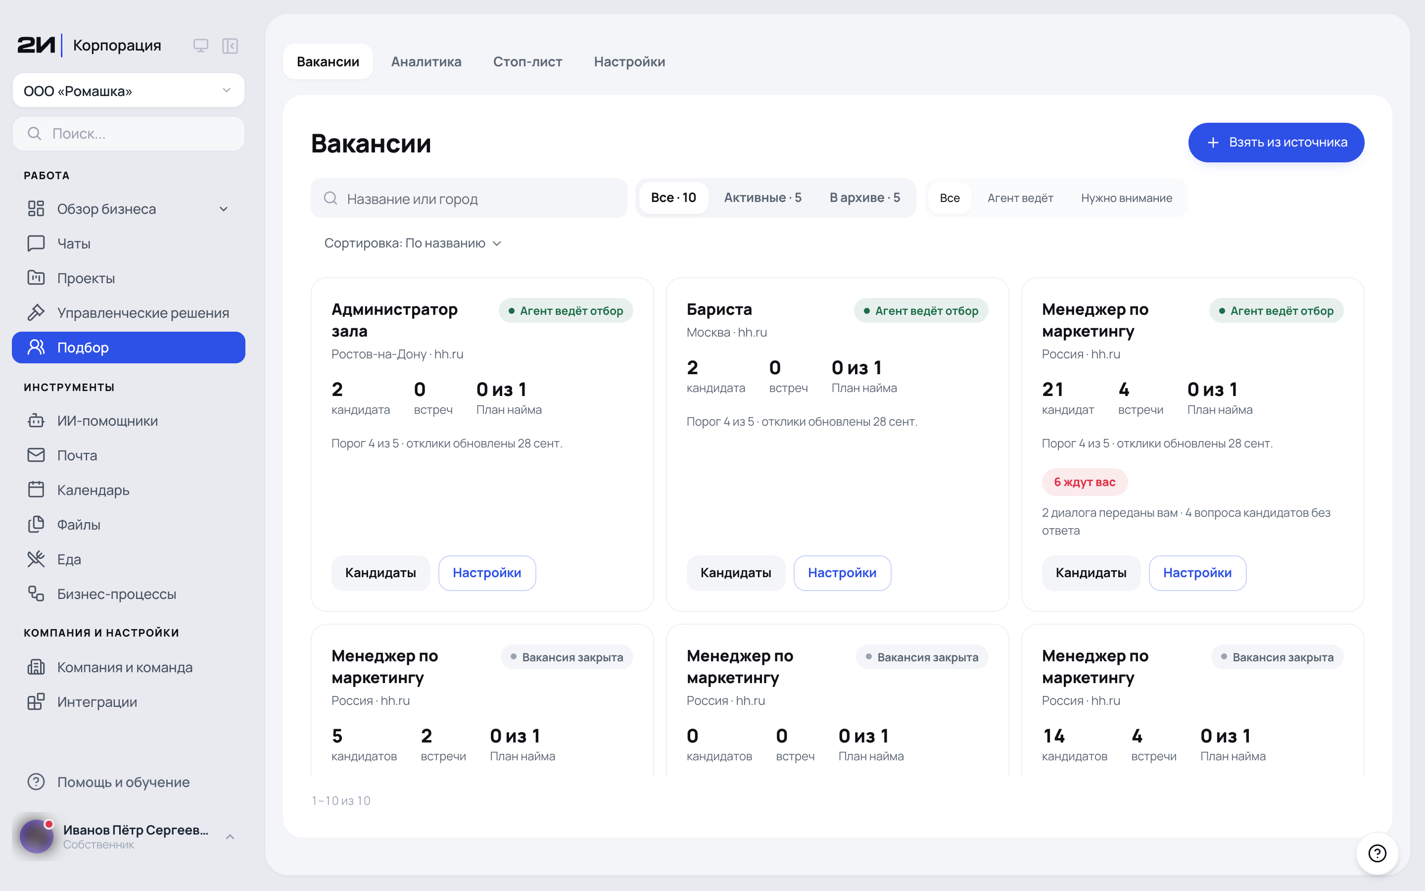Screen dimensions: 1425x891
Task: Open Помощь и обучение question icon
Action: click(36, 782)
